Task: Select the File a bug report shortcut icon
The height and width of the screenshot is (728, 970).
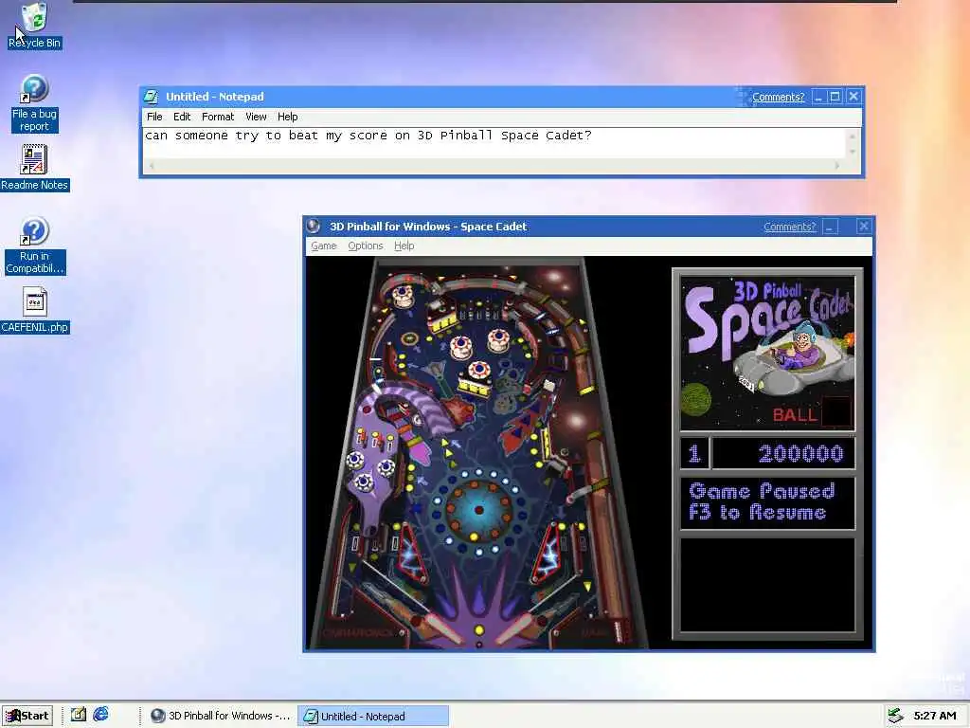Action: (34, 103)
